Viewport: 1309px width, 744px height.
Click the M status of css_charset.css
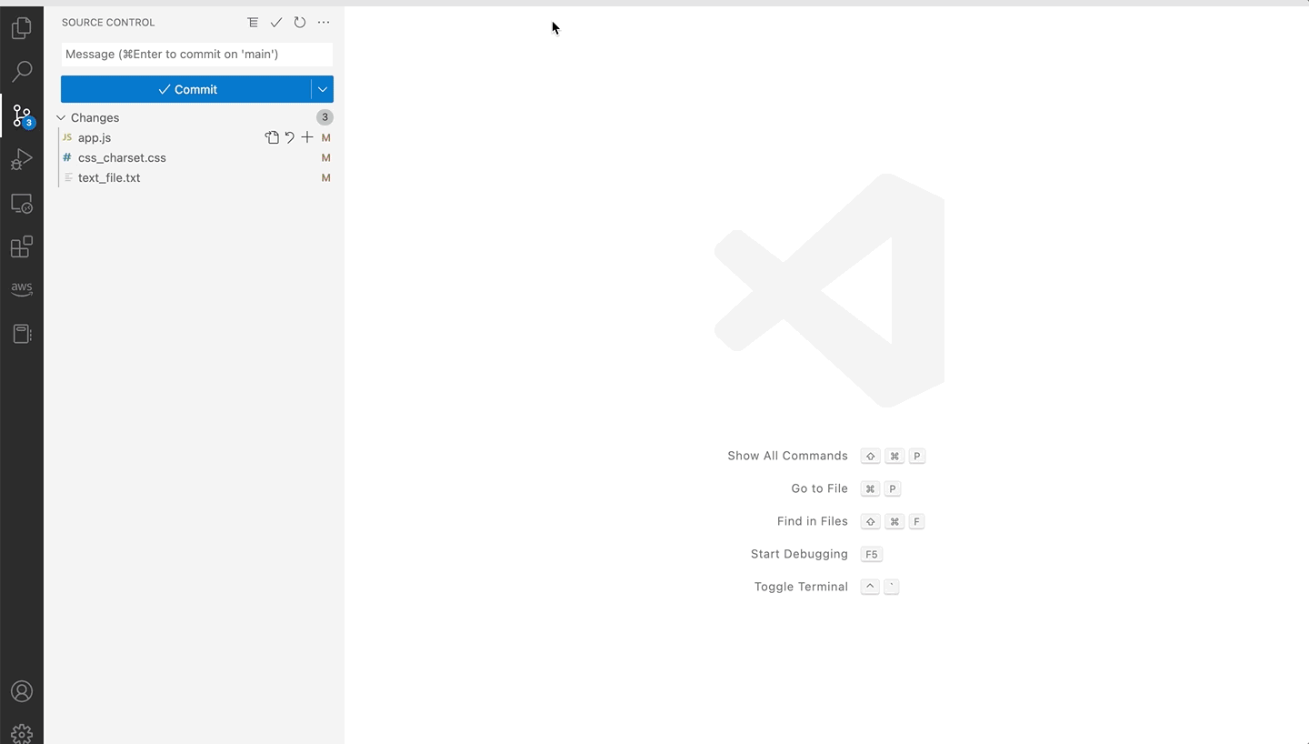point(326,157)
